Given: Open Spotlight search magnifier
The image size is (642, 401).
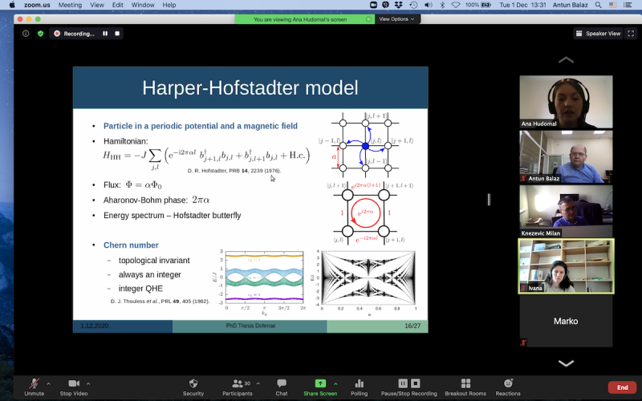Looking at the screenshot, I should (x=599, y=5).
